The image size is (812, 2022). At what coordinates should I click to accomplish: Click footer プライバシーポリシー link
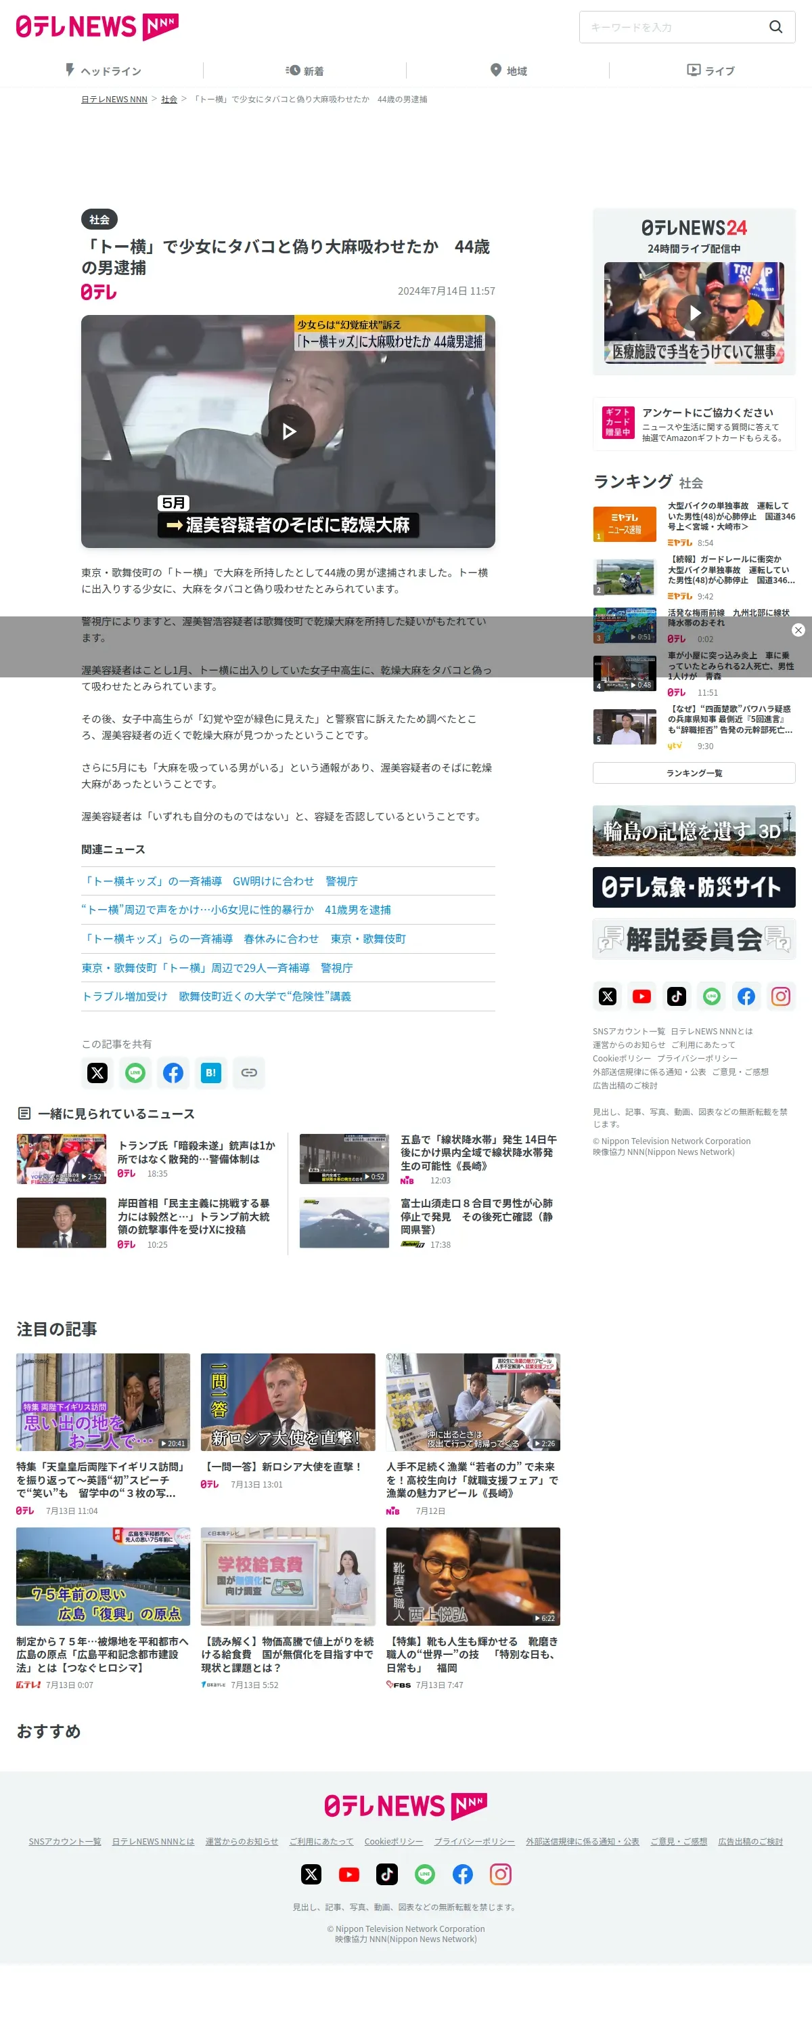[x=474, y=1841]
